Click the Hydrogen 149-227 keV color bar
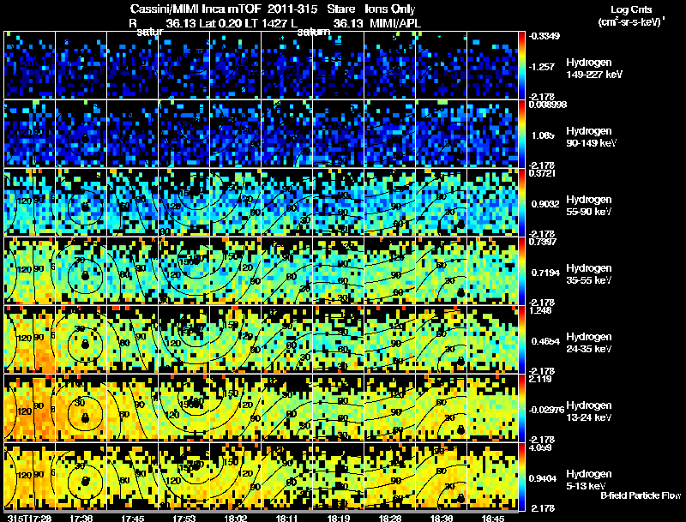This screenshot has width=686, height=522. tap(521, 65)
